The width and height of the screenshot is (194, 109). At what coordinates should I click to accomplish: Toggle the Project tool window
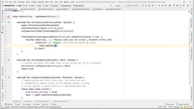click(x=2, y=29)
